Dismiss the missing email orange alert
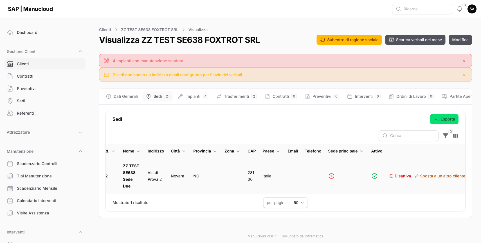Image resolution: width=481 pixels, height=243 pixels. tap(464, 75)
